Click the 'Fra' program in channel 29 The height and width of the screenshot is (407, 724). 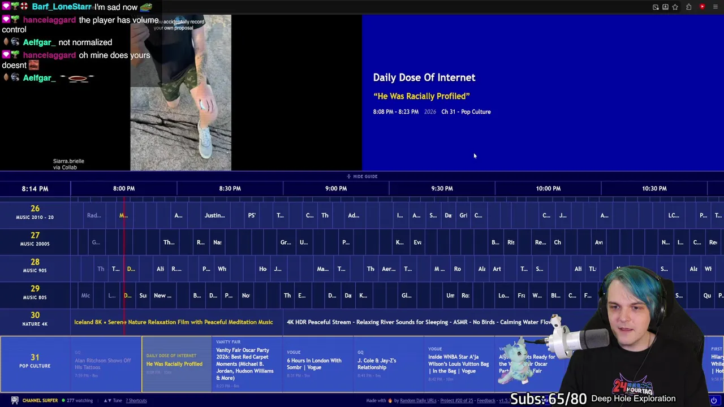[522, 295]
